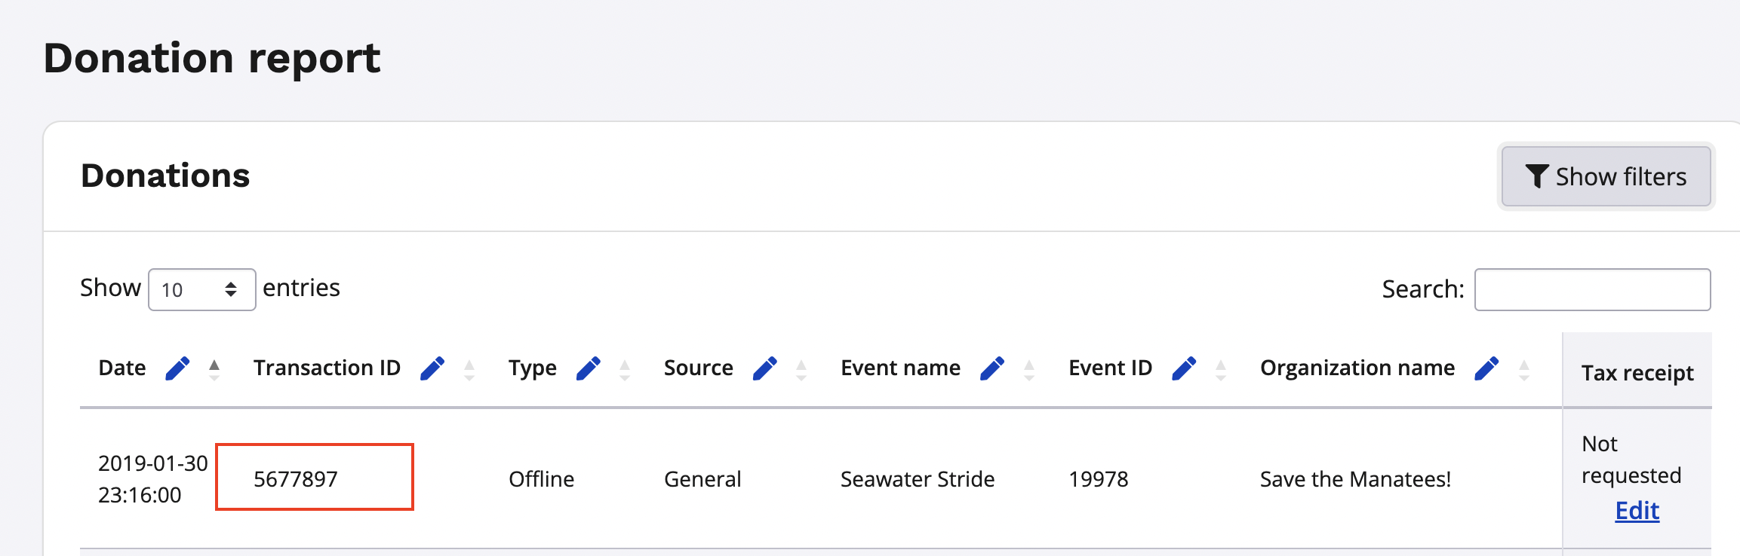1740x556 pixels.
Task: Click the Event ID column header
Action: tap(1110, 368)
